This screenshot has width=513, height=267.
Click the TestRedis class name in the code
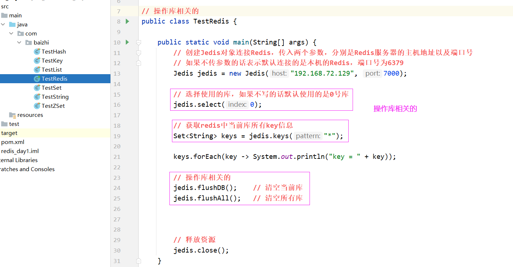[x=211, y=21]
